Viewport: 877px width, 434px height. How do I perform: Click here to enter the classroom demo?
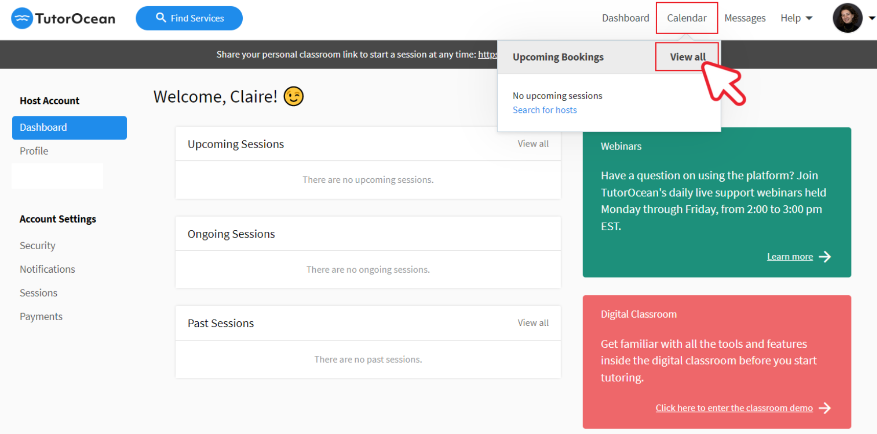tap(733, 408)
